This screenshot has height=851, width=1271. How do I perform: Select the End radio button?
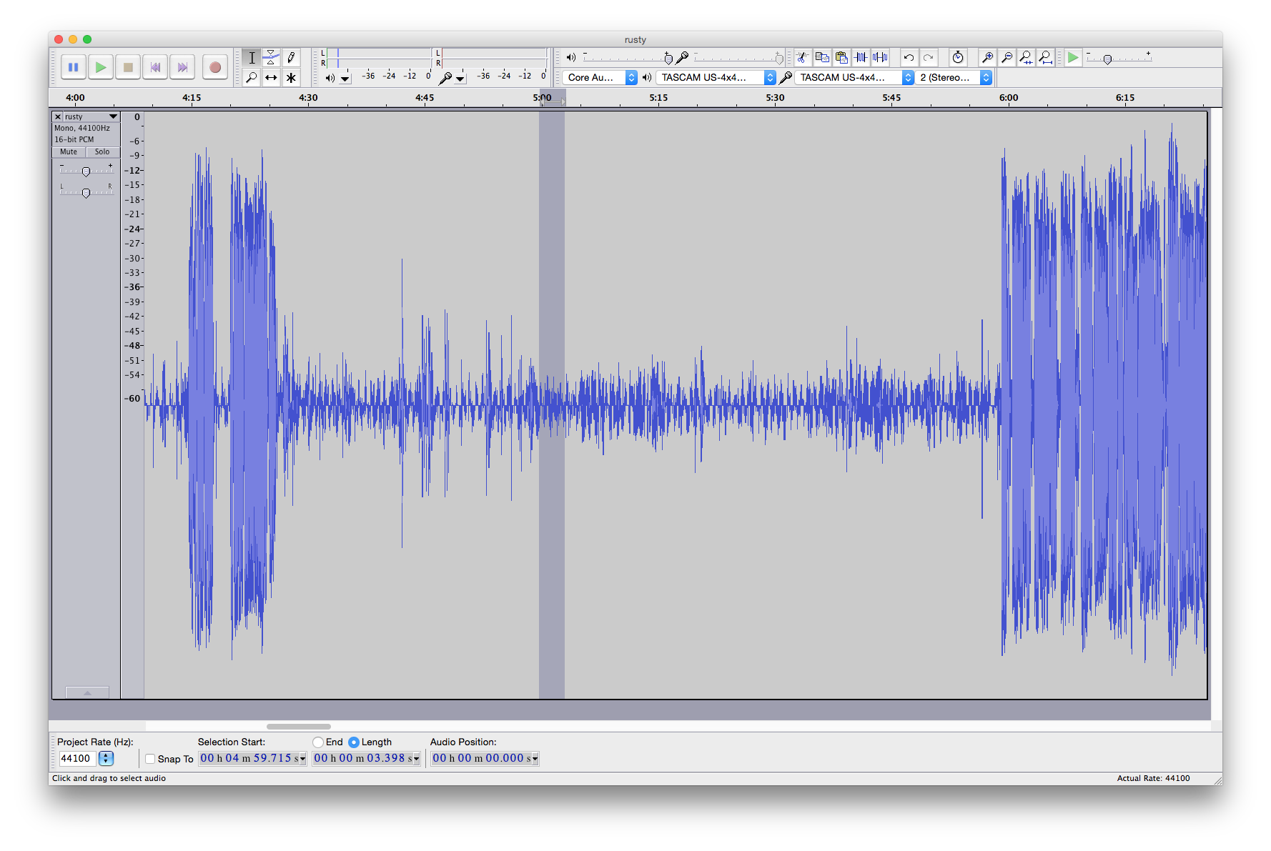pos(318,742)
